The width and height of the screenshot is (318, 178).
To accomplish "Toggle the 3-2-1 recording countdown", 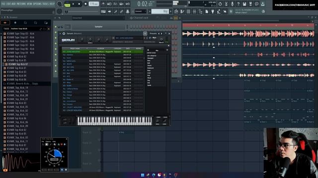I will [x=115, y=4].
